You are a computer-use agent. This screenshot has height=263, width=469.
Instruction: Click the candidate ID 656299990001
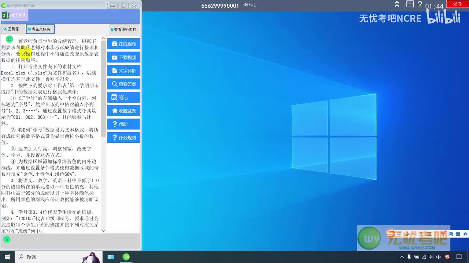(220, 5)
